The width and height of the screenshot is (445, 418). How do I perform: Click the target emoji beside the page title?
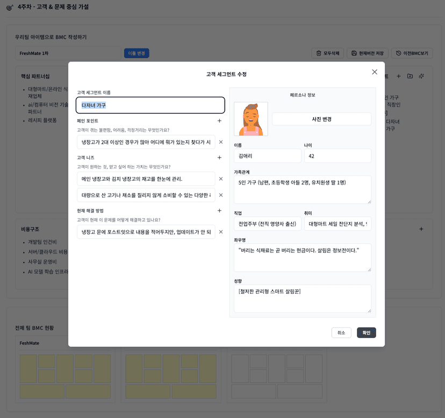point(9,7)
